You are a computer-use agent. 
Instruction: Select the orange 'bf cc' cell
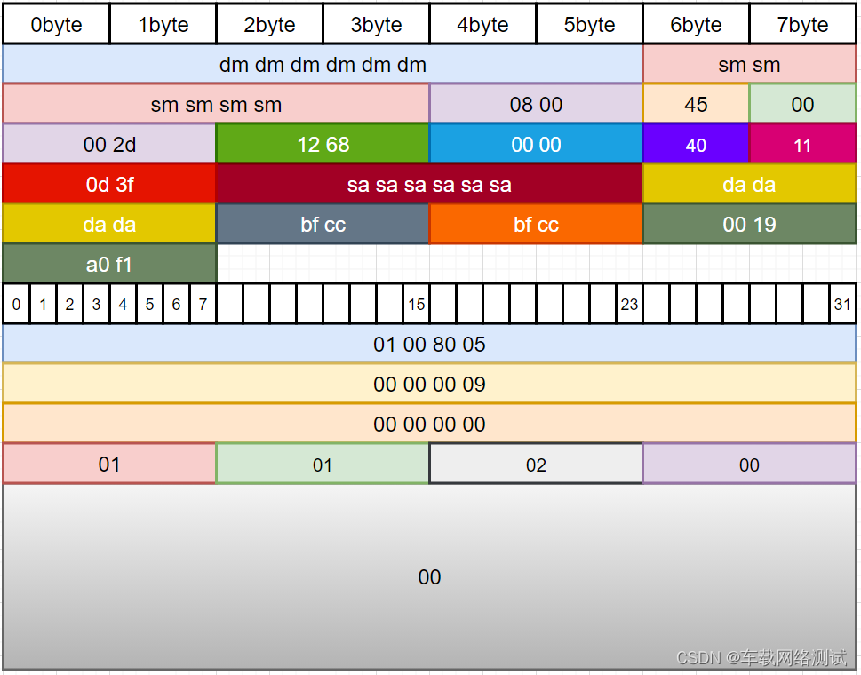[536, 224]
